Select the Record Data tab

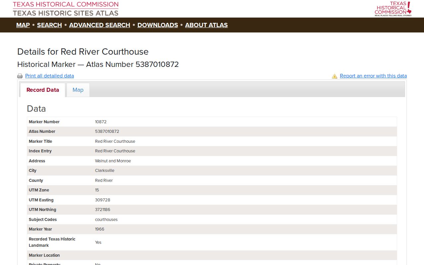[43, 90]
